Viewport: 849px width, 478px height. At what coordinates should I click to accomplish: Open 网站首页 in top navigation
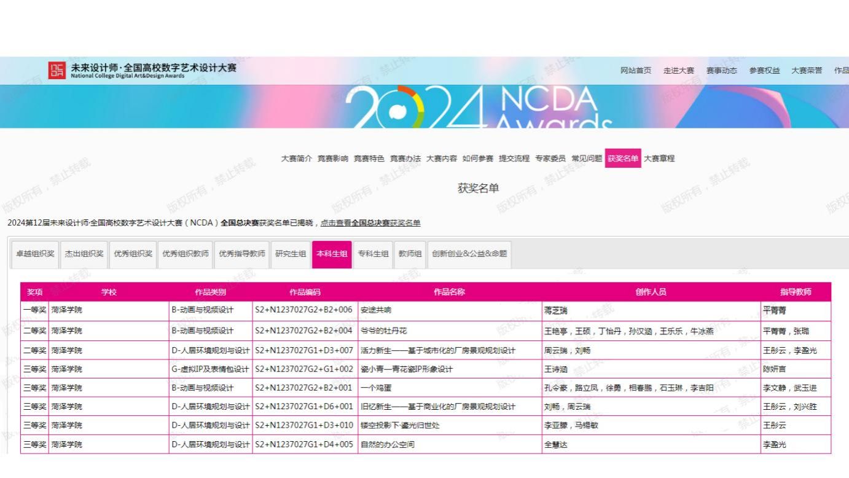tap(636, 71)
